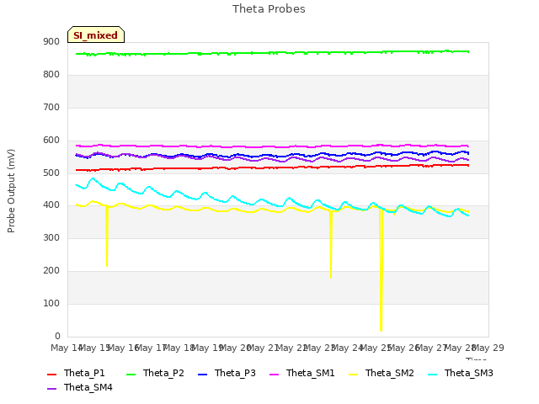Click the yellow spike bottom near May 23
The height and width of the screenshot is (404, 539).
(331, 277)
